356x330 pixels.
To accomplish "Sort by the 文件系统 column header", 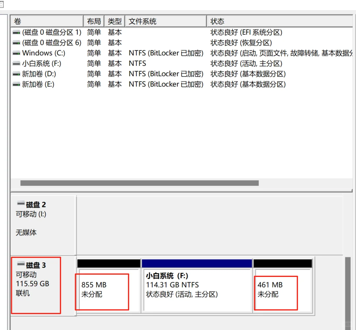I will [166, 21].
